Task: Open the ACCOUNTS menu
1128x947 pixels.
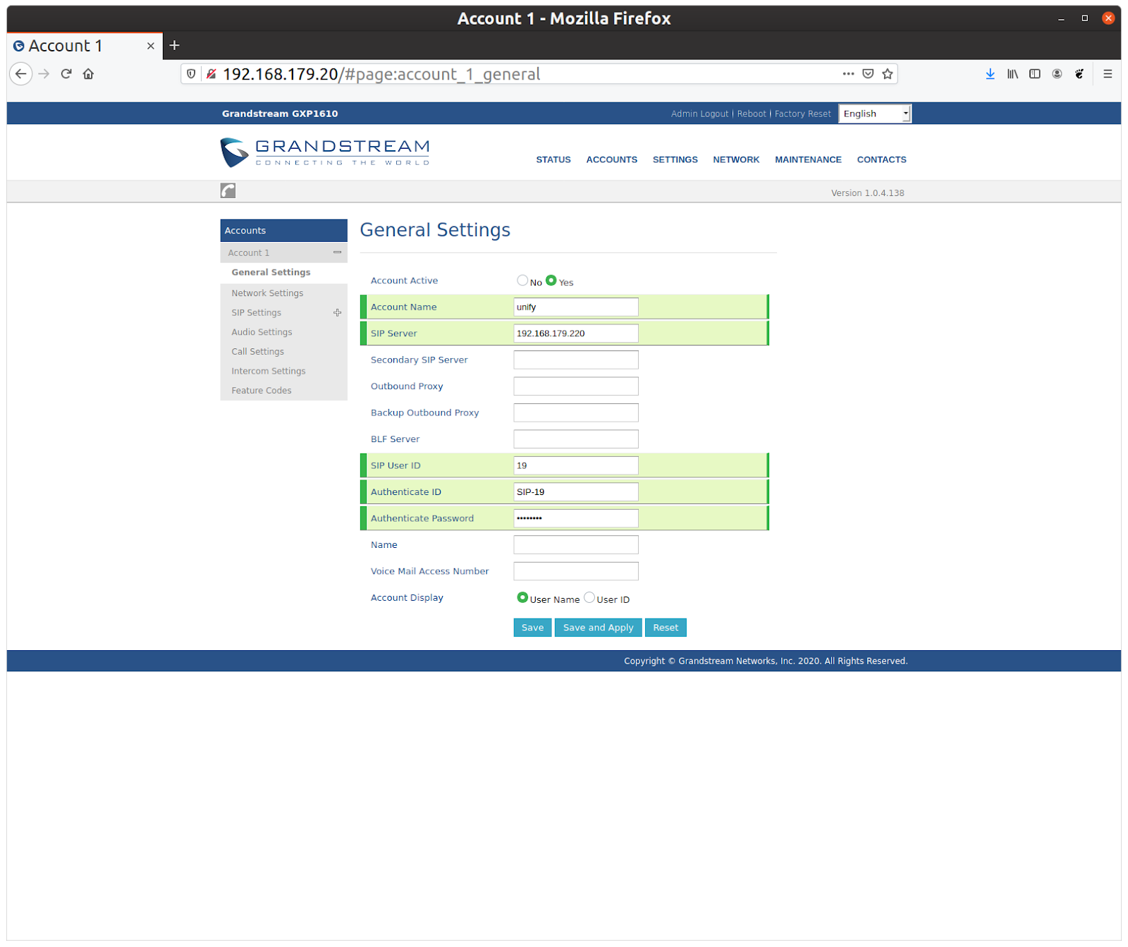Action: 612,160
